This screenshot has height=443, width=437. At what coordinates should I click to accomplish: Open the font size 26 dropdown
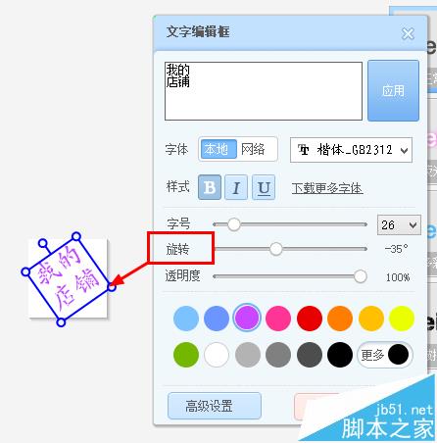pyautogui.click(x=399, y=224)
